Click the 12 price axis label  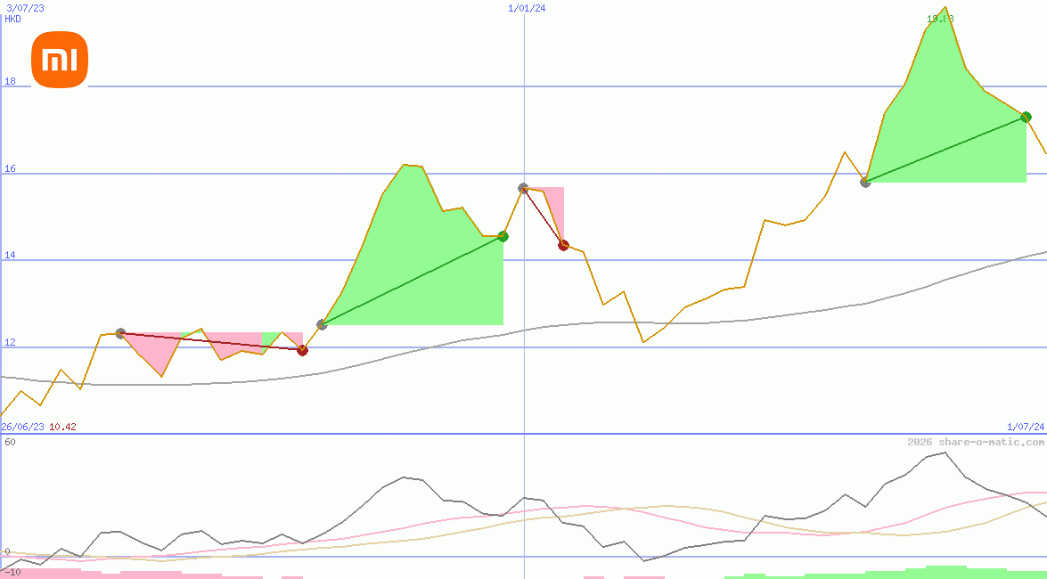point(10,343)
